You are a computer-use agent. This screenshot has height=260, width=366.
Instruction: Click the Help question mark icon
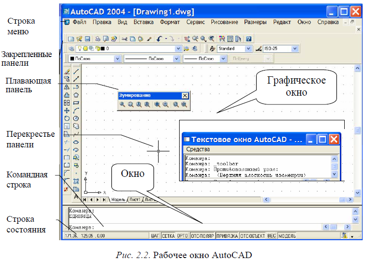click(x=249, y=39)
